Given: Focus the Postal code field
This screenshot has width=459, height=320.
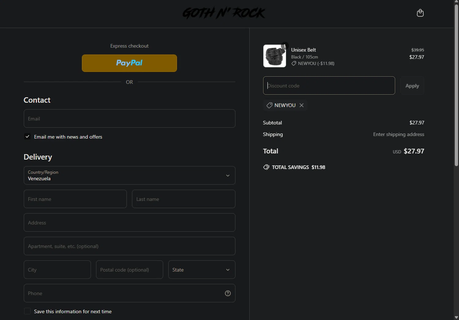Looking at the screenshot, I should tap(129, 270).
